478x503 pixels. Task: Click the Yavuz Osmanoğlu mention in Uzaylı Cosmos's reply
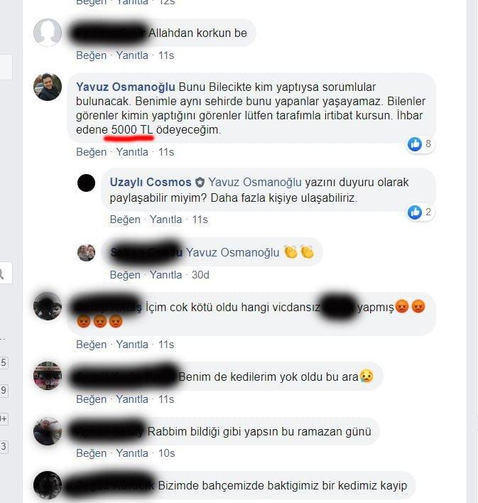[255, 182]
